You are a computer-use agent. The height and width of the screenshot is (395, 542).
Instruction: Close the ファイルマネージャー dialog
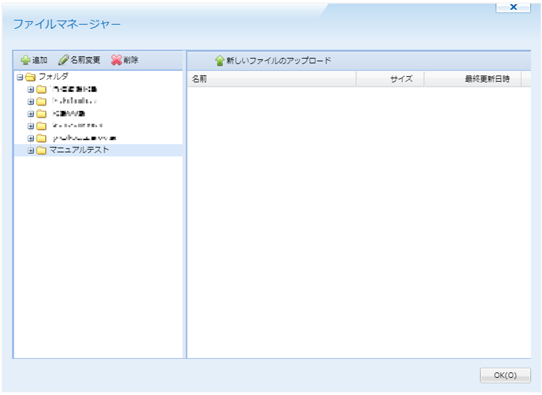point(513,7)
